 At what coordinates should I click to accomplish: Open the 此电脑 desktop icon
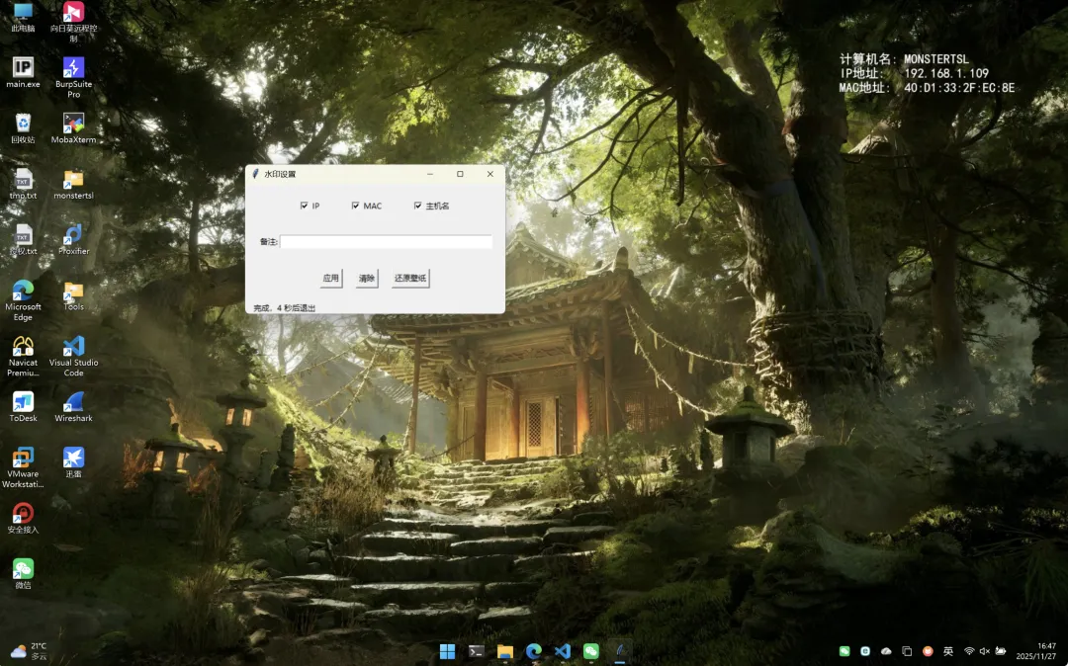(x=23, y=17)
